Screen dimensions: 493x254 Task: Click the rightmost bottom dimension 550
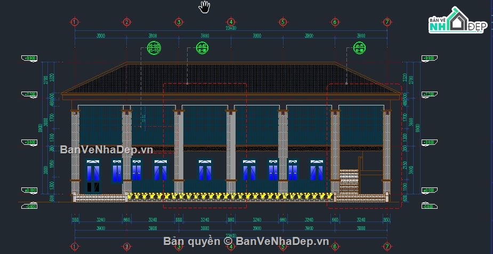click(x=386, y=220)
